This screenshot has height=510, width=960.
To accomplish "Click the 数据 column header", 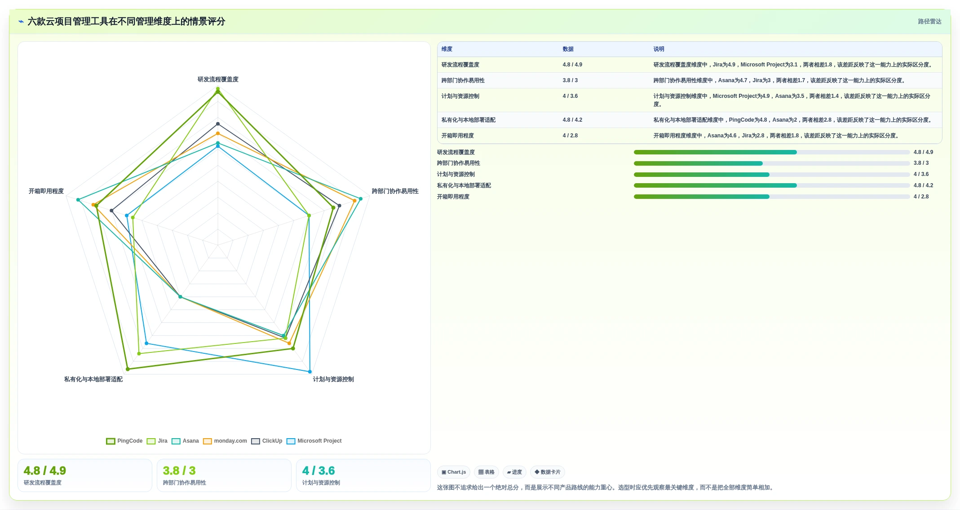I will coord(568,49).
